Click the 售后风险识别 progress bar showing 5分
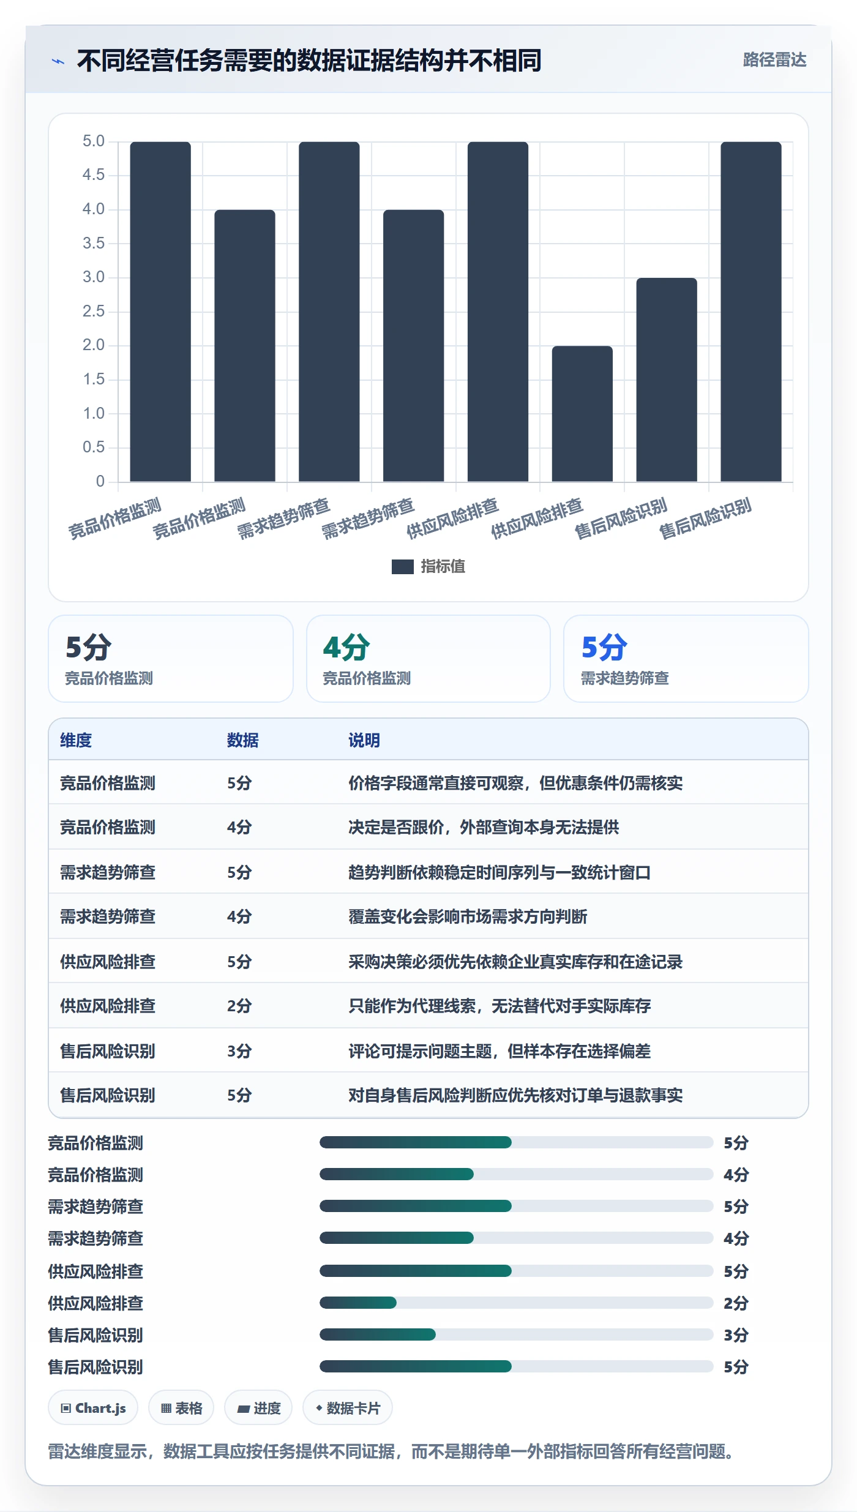 click(x=517, y=1366)
